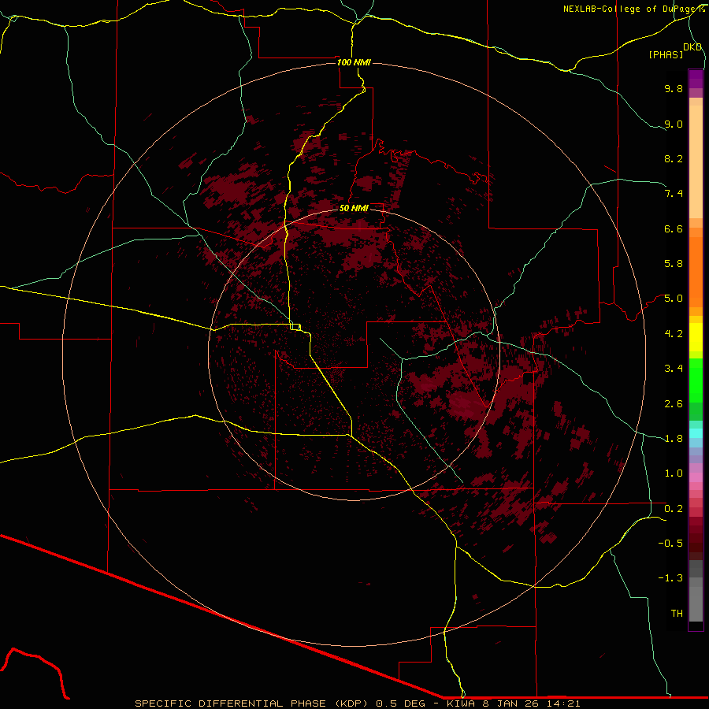
Task: Pick the yellow color bar segment
Action: pyautogui.click(x=696, y=337)
